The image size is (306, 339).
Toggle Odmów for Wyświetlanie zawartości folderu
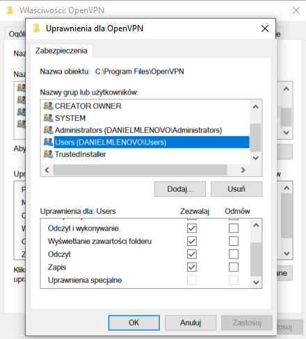click(x=234, y=241)
